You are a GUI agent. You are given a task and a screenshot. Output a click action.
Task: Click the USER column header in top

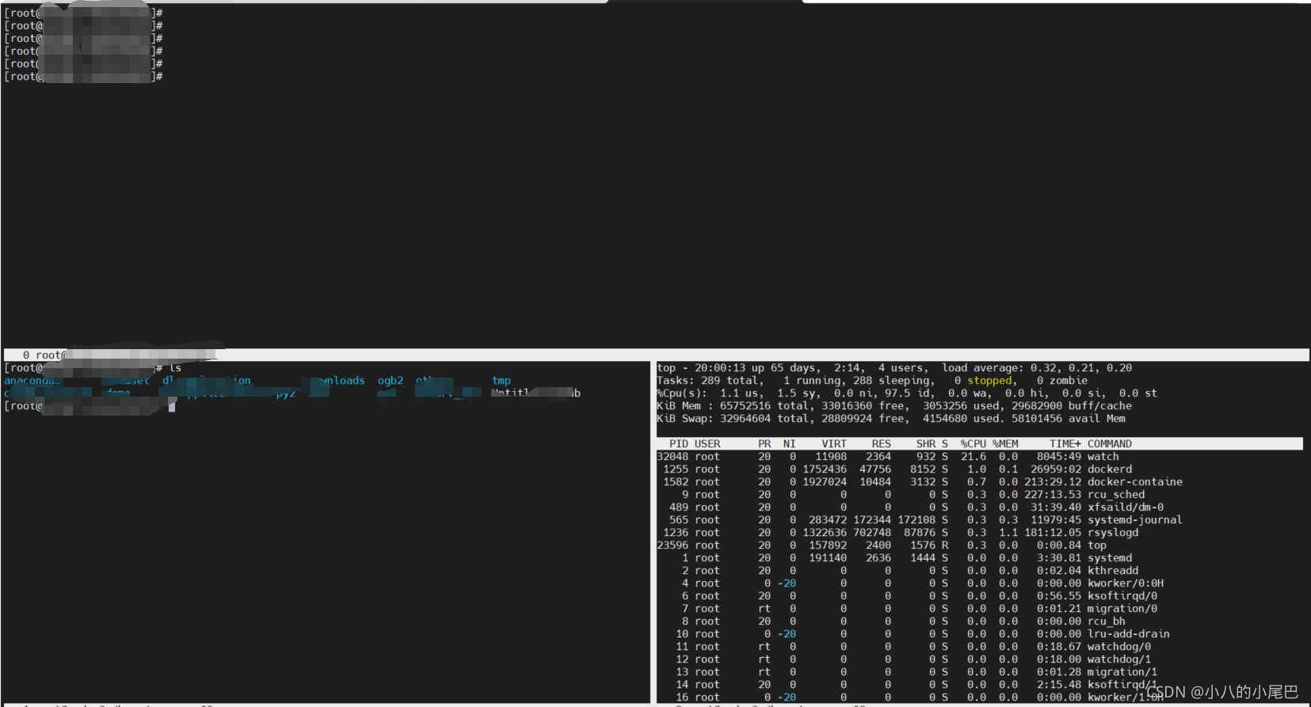click(707, 444)
